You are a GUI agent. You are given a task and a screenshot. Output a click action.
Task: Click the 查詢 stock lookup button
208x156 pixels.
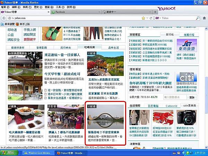(x=192, y=97)
